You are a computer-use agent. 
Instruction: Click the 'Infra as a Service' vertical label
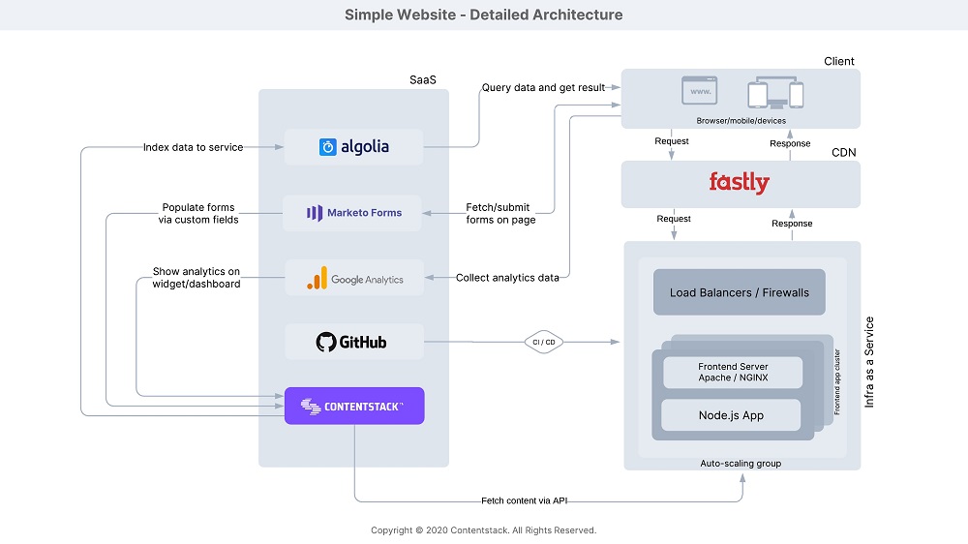869,362
